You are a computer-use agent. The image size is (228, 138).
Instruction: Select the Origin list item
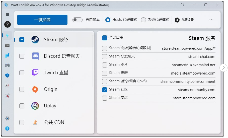click(53, 89)
